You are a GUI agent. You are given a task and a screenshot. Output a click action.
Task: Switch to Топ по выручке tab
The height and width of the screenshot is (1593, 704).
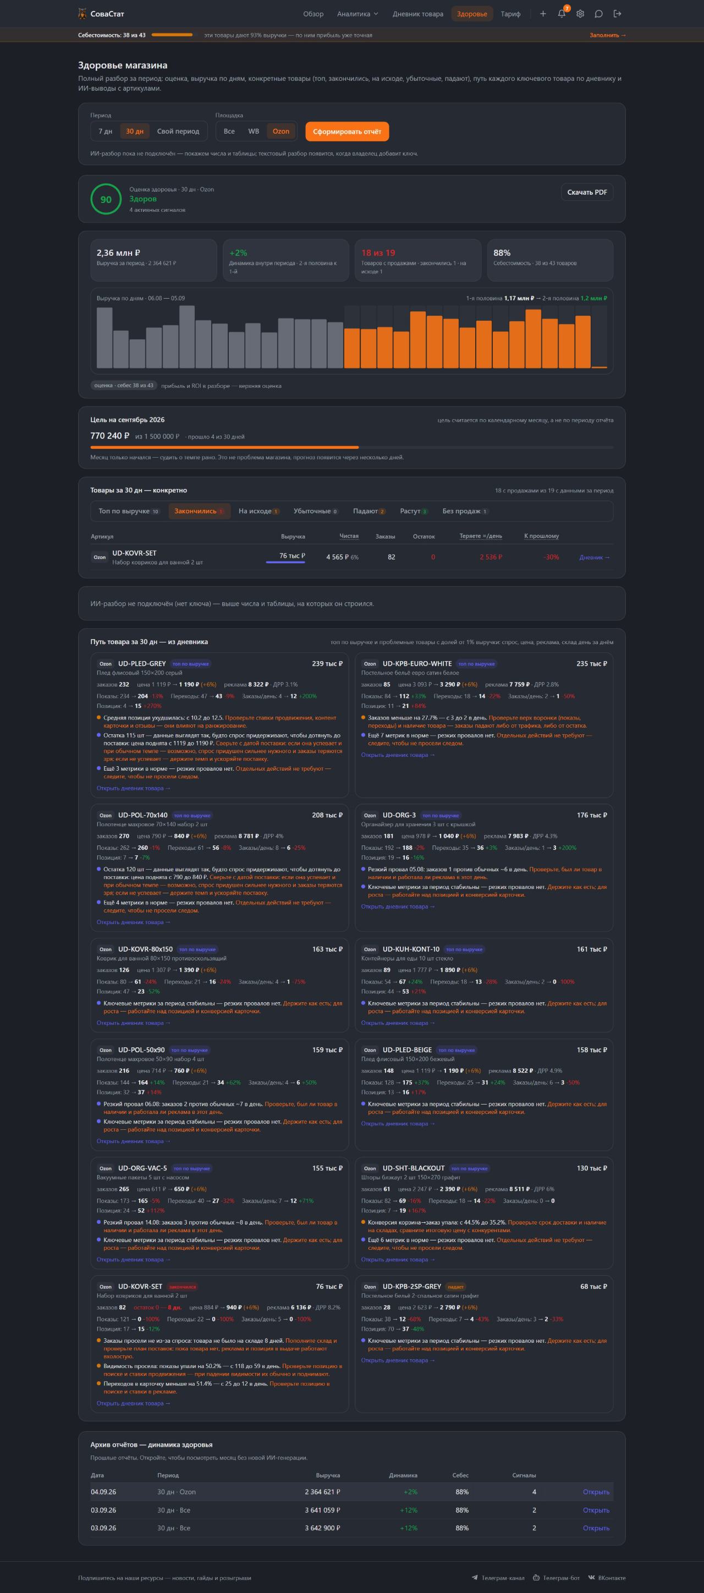(129, 511)
